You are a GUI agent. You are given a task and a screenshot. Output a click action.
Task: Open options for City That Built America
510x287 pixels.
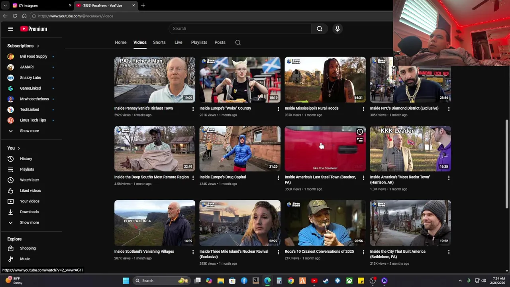[x=449, y=252]
